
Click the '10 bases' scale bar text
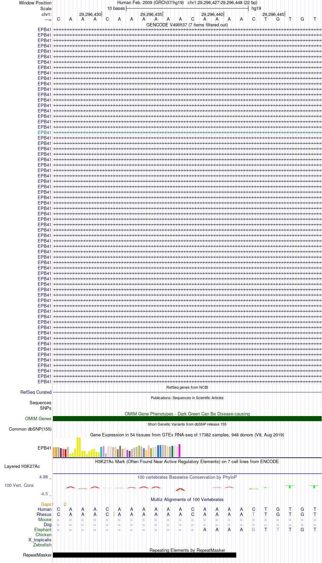coord(116,8)
